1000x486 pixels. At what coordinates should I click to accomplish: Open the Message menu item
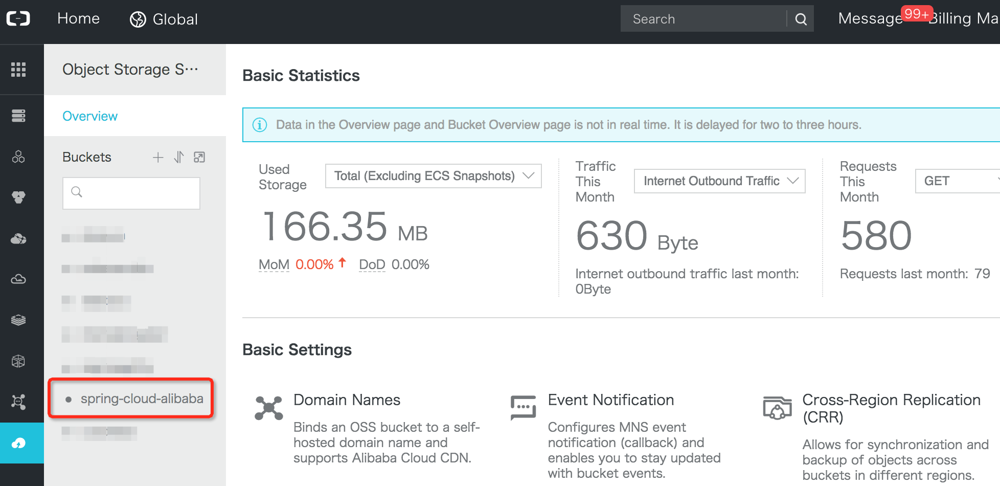pos(870,19)
